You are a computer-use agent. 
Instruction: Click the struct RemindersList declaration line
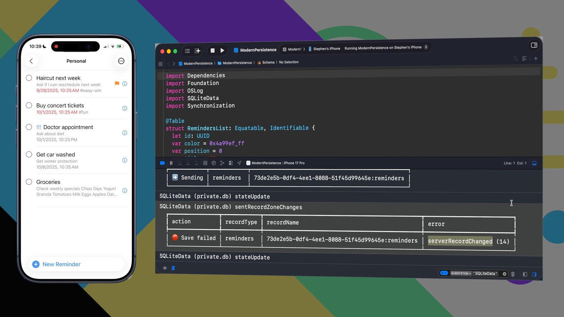point(240,128)
